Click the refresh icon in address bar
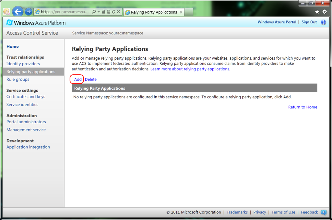The width and height of the screenshot is (332, 220). 113,12
